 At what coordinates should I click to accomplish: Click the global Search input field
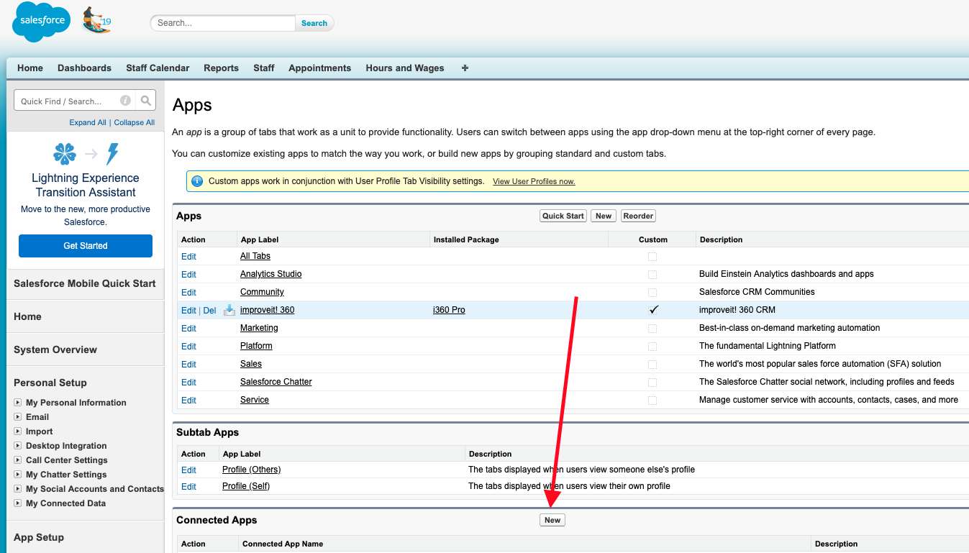(x=223, y=23)
